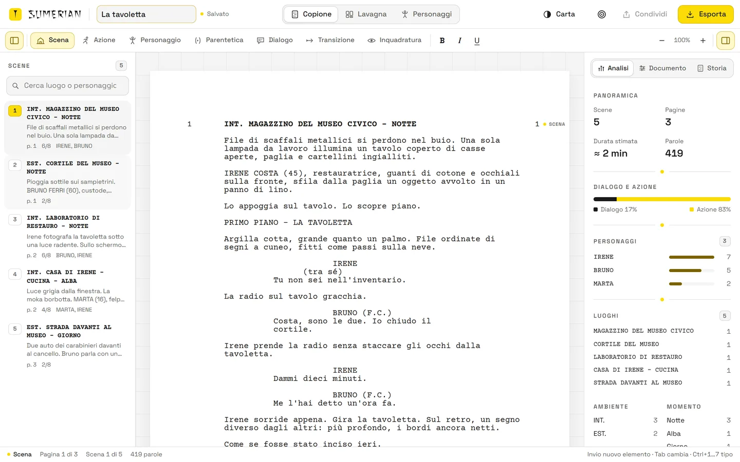Screen dimensions: 740x462
Task: Apply bold formatting
Action: [x=442, y=41]
